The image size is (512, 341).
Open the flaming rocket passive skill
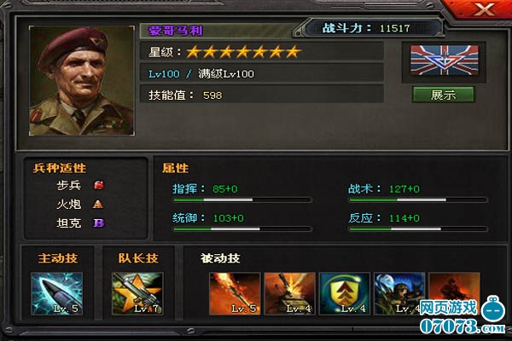(235, 293)
